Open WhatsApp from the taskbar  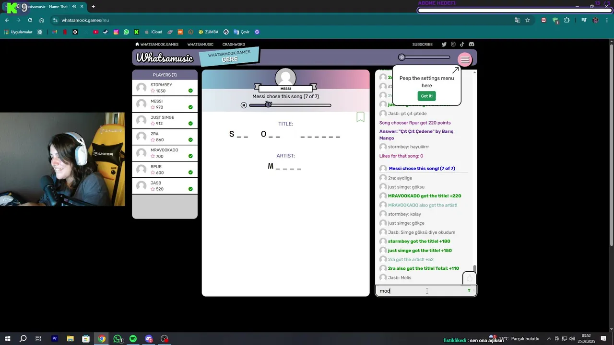coord(118,339)
